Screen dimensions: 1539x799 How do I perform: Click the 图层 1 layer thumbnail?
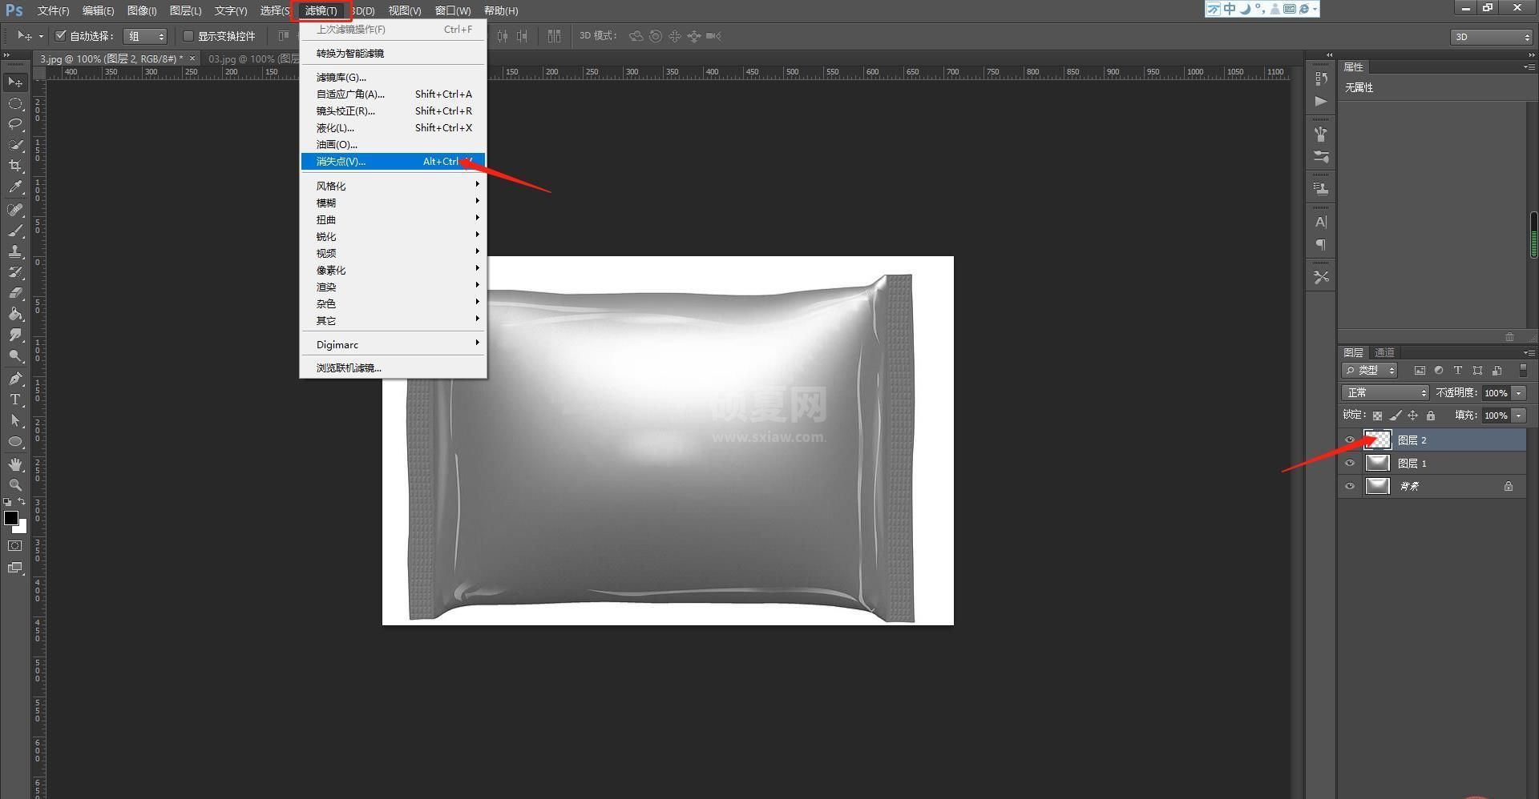[x=1377, y=463]
